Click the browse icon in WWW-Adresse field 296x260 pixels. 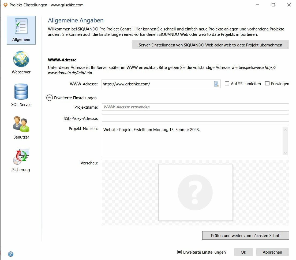(x=216, y=84)
